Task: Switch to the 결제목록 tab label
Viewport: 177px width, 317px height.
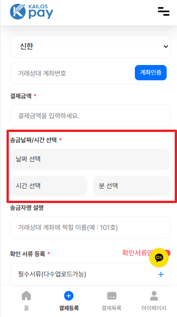Action: (111, 308)
